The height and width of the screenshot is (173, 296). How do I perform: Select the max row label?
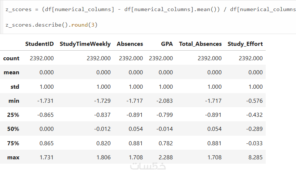tap(13, 157)
